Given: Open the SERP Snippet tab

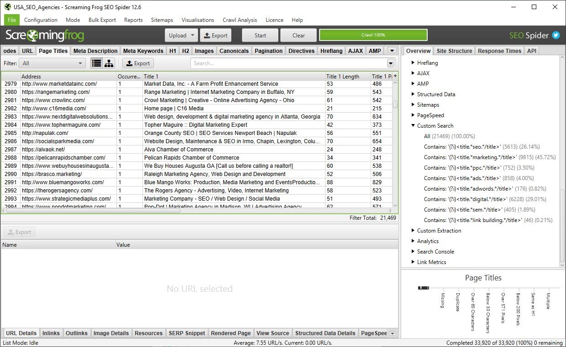Looking at the screenshot, I should pos(187,333).
